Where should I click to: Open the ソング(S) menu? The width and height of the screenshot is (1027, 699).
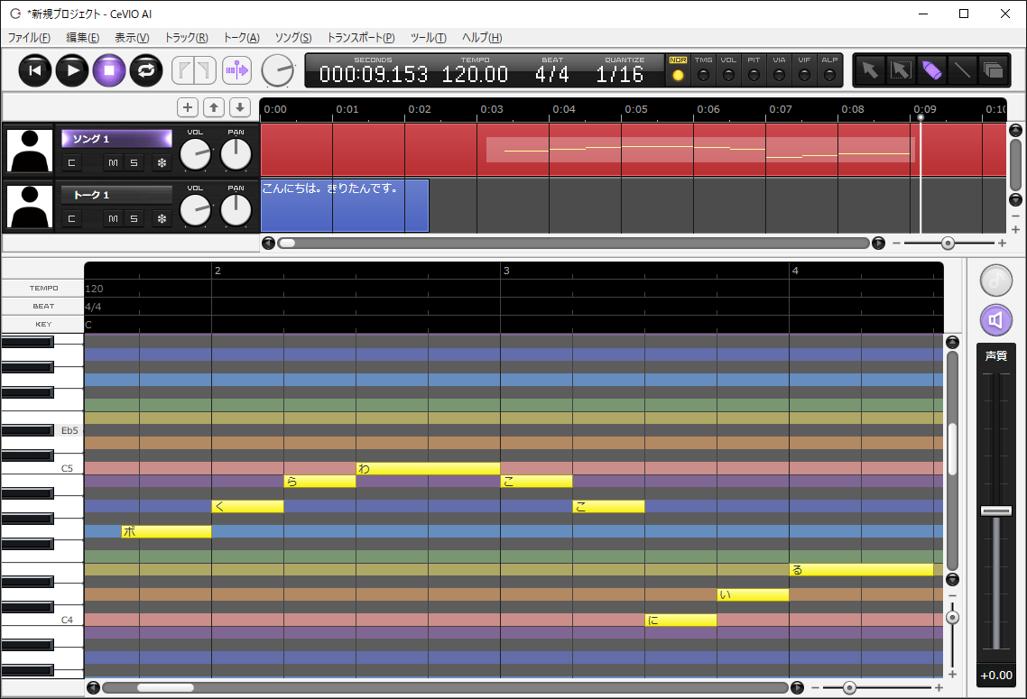pyautogui.click(x=293, y=38)
